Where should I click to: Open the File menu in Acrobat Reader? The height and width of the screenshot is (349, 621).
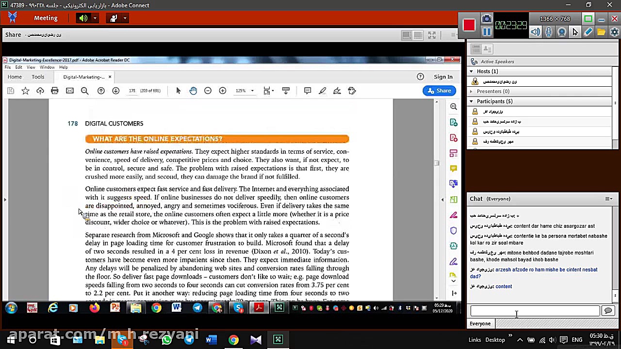[8, 67]
